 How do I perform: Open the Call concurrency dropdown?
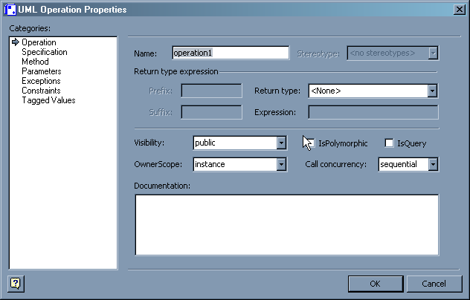tap(432, 164)
